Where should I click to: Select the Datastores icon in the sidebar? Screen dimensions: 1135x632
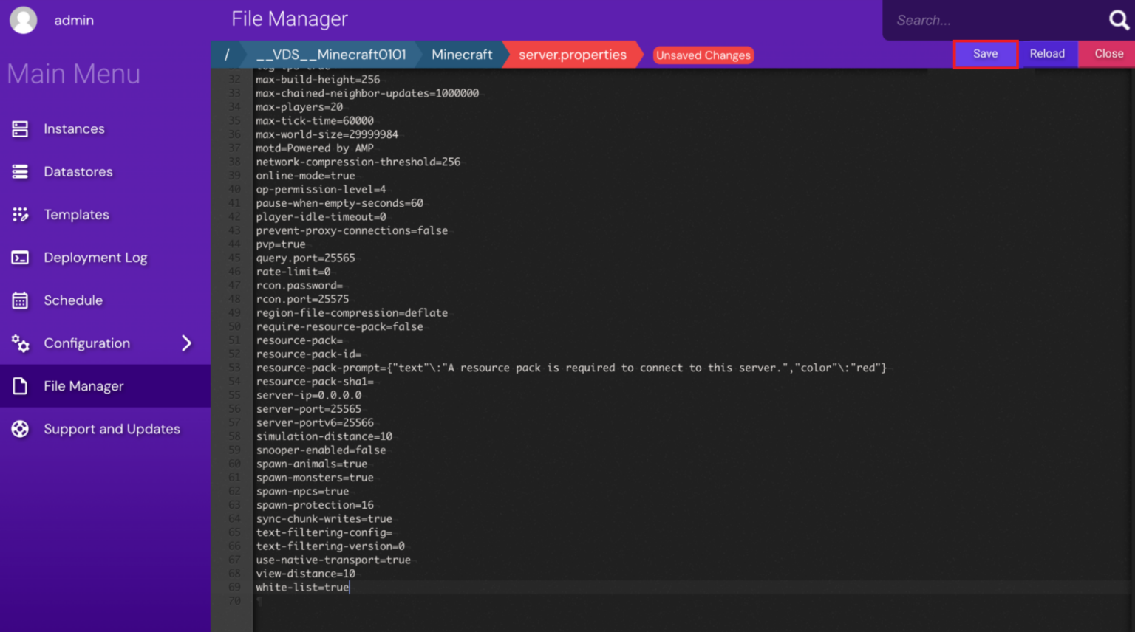point(20,171)
